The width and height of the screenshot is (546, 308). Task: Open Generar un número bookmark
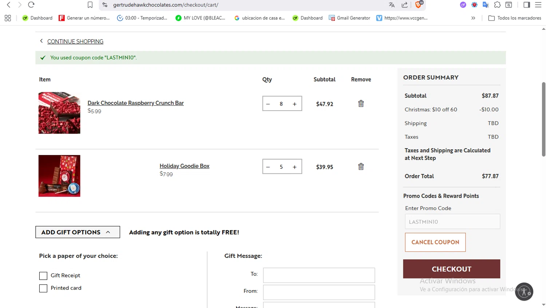(x=84, y=18)
